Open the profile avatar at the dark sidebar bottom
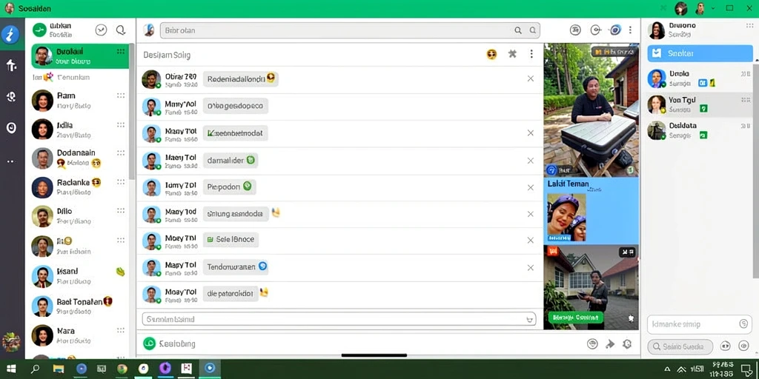 10,341
